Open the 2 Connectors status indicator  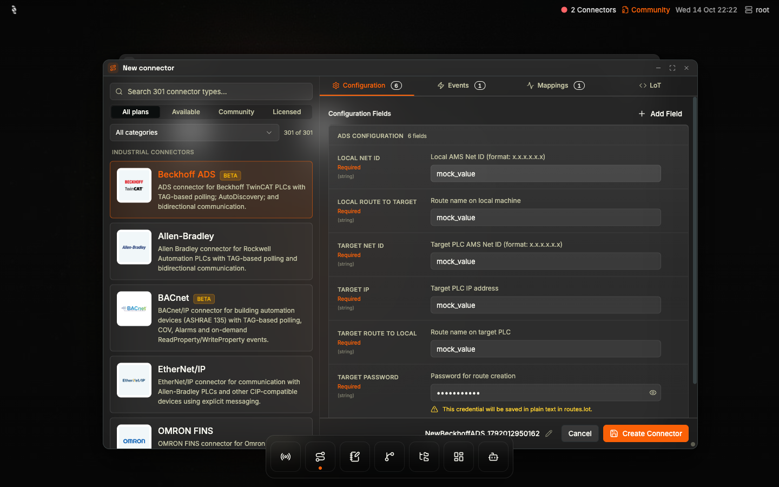(x=589, y=10)
